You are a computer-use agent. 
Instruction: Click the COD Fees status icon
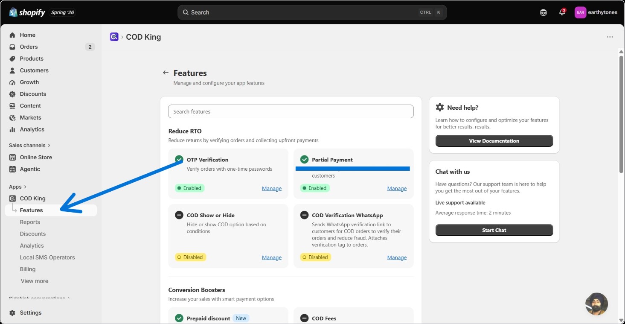(x=304, y=318)
